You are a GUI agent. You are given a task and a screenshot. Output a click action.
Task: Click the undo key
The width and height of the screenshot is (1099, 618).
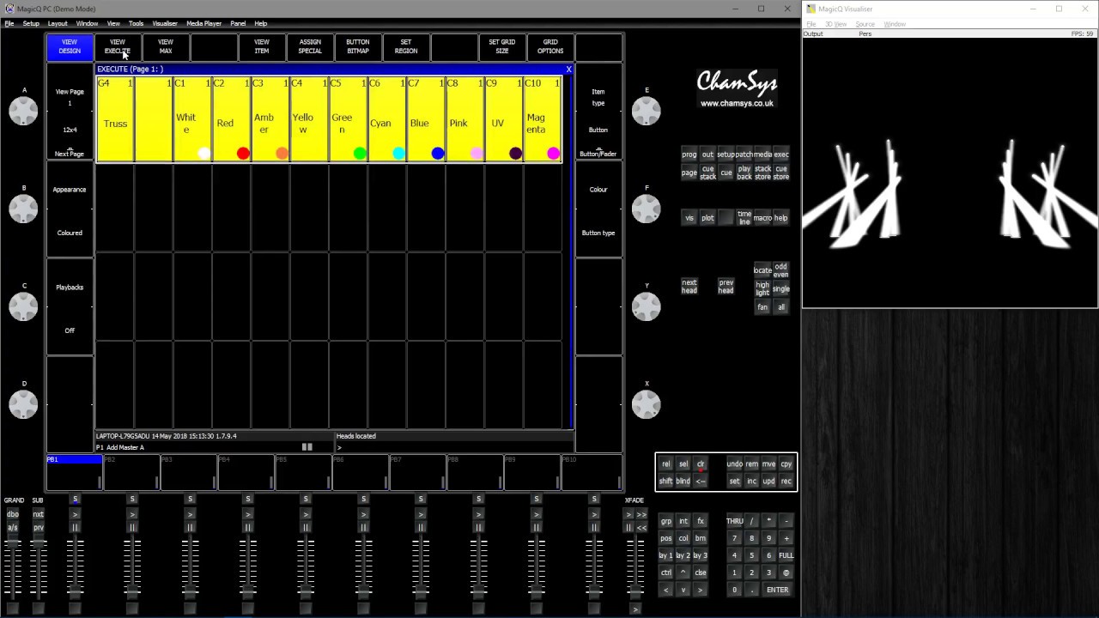[x=734, y=464]
